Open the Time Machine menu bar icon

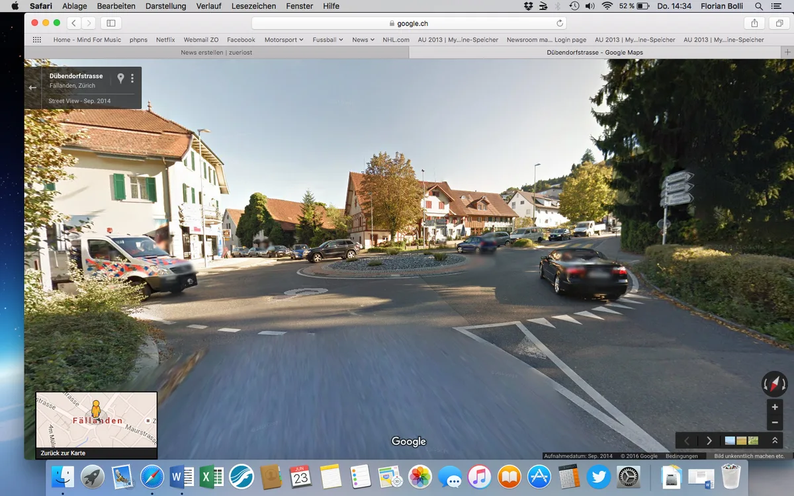click(574, 6)
